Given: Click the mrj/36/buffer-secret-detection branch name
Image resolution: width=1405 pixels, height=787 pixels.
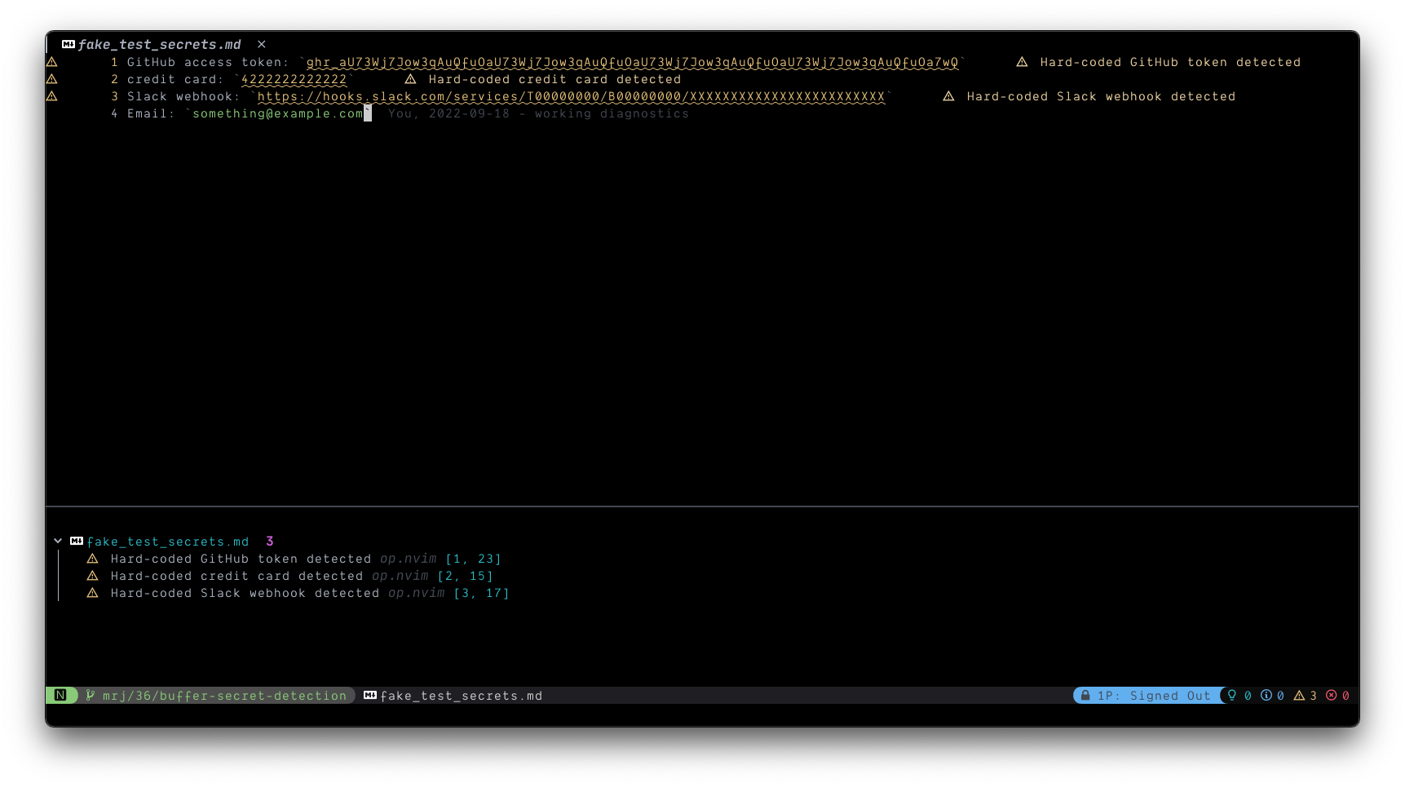Looking at the screenshot, I should coord(224,696).
